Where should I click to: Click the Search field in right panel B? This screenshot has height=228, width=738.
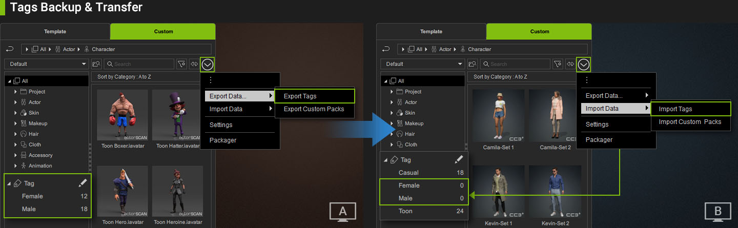pyautogui.click(x=518, y=64)
